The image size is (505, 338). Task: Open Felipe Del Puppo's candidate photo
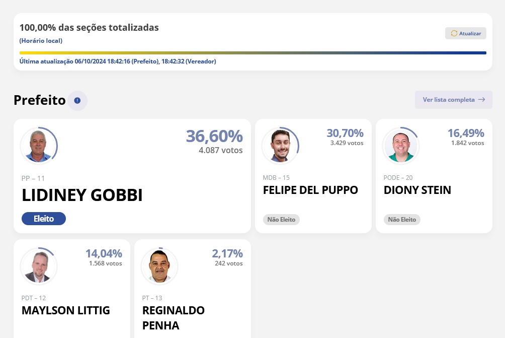coord(280,146)
